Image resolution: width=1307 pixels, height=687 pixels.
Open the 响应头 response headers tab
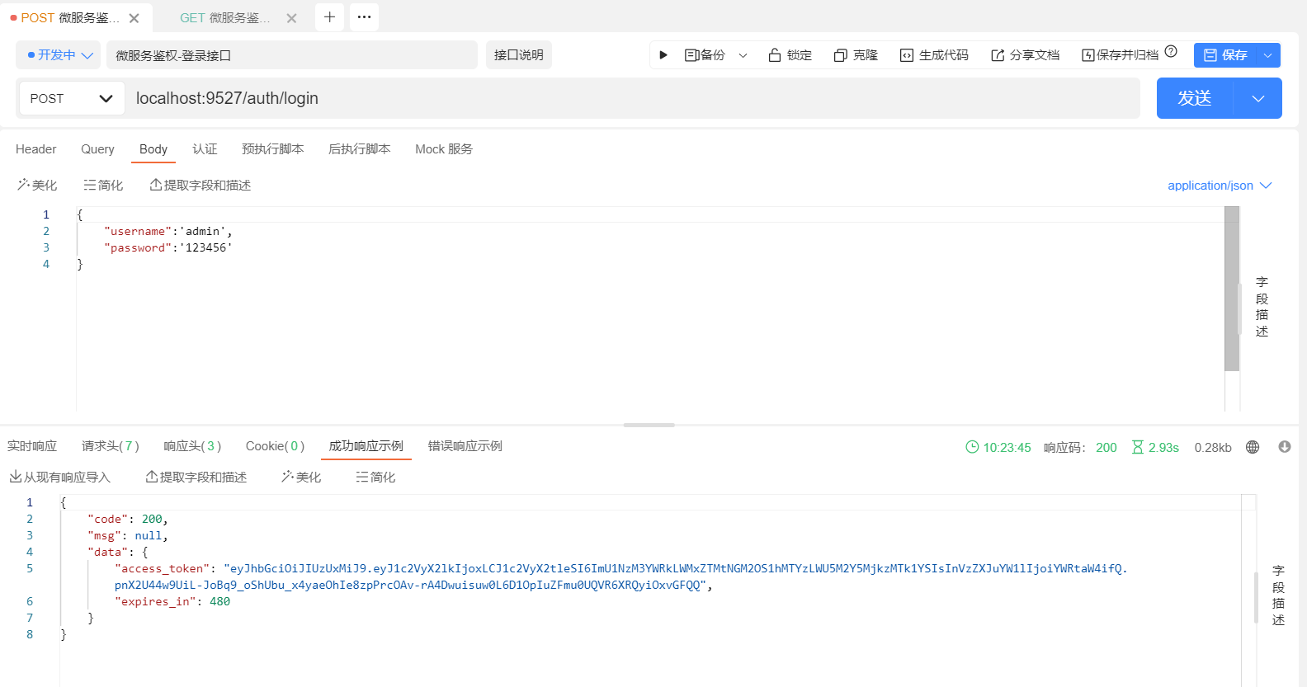point(191,446)
